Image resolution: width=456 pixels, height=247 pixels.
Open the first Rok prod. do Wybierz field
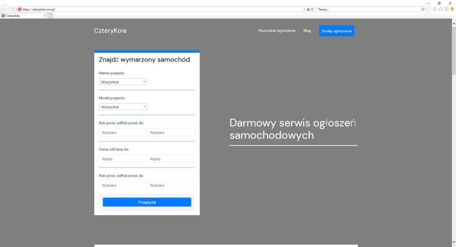pos(171,133)
